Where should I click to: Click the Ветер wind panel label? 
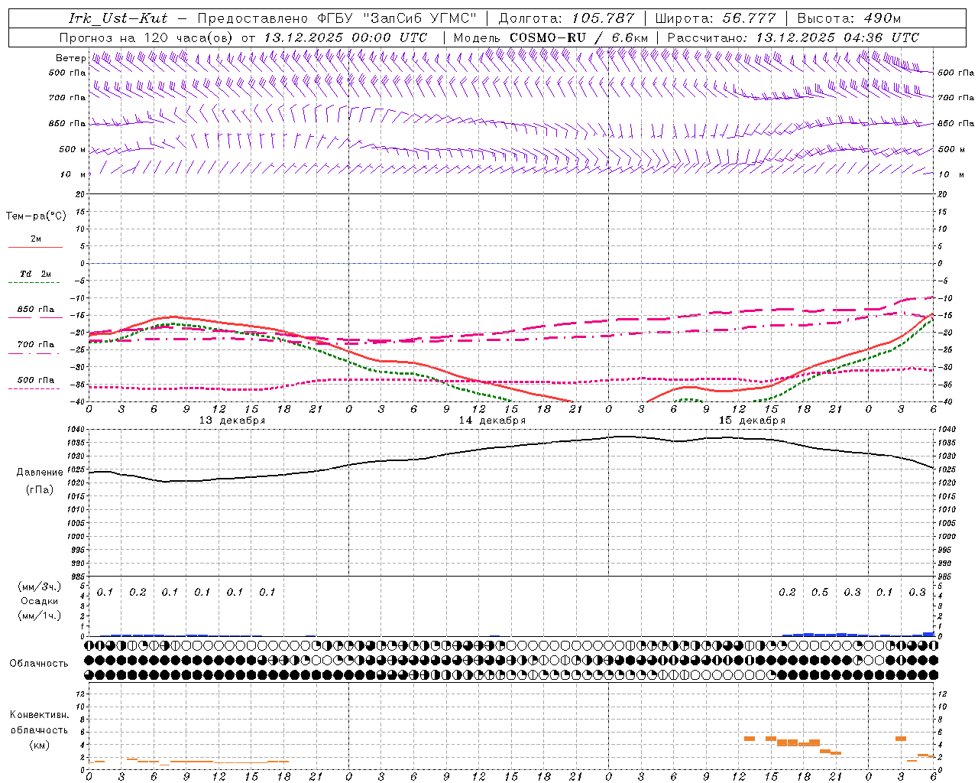pos(70,58)
